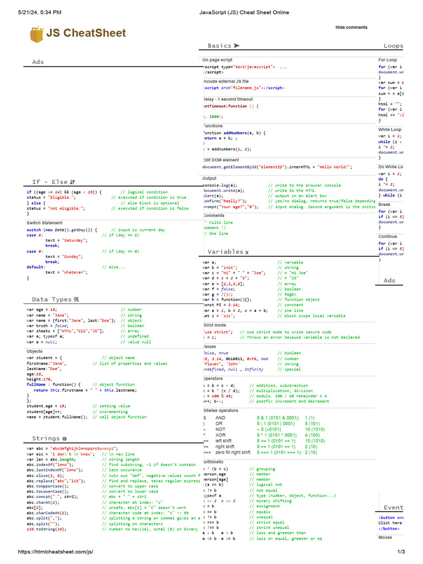This screenshot has height=564, width=423.
Task: Select the Basics section heading
Action: (219, 46)
